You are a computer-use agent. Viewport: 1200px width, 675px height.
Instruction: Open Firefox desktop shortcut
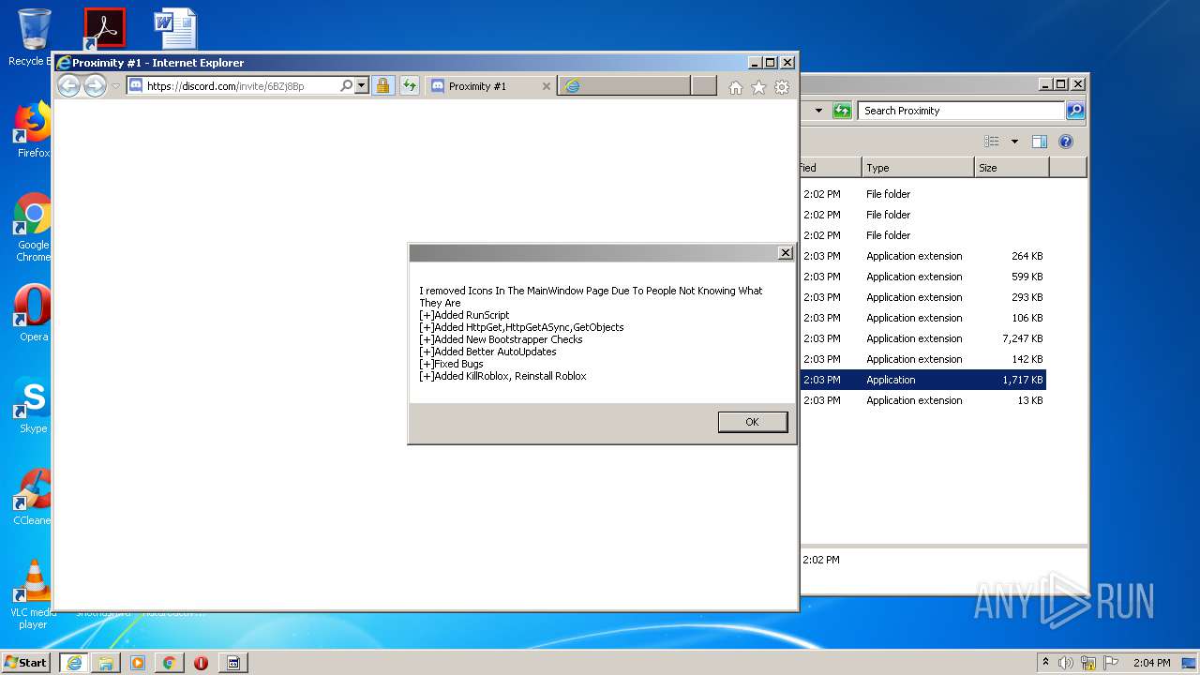tap(33, 129)
